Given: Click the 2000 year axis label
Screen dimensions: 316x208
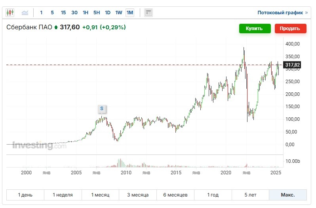Looking at the screenshot, I should (26, 173).
